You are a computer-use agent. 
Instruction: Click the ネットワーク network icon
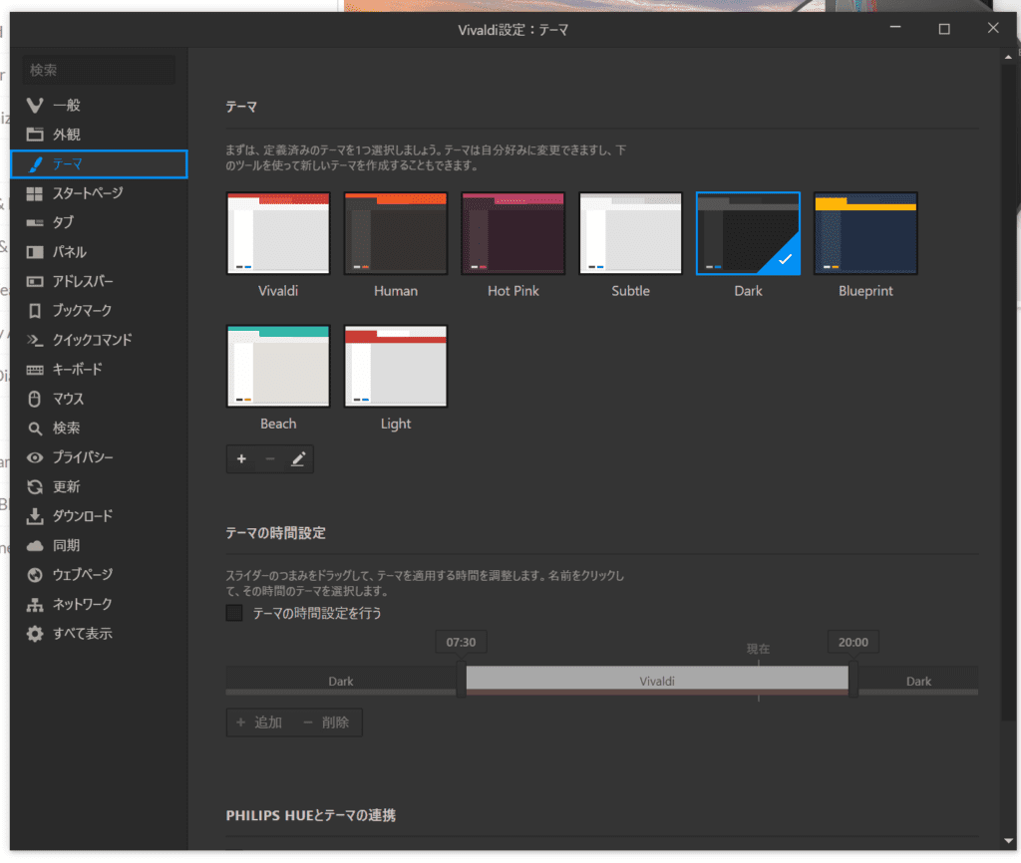pos(35,605)
